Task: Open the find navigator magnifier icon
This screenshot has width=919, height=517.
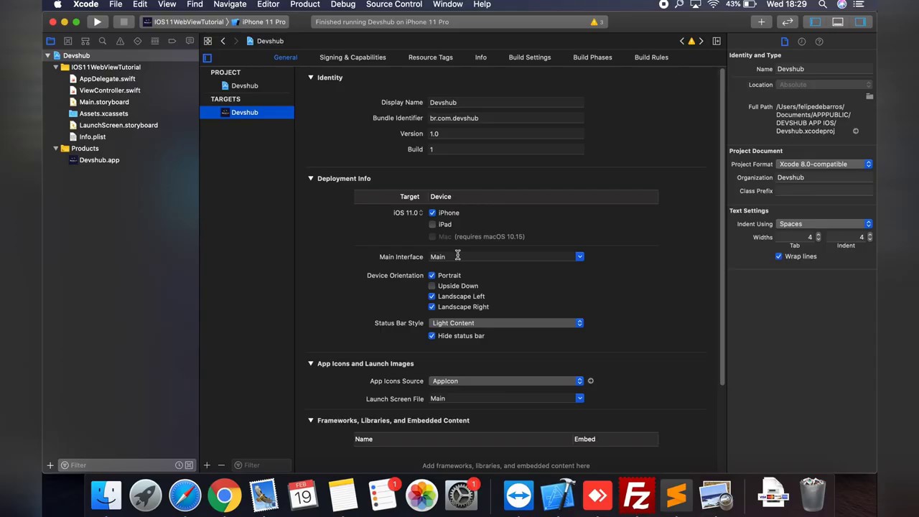Action: tap(103, 41)
